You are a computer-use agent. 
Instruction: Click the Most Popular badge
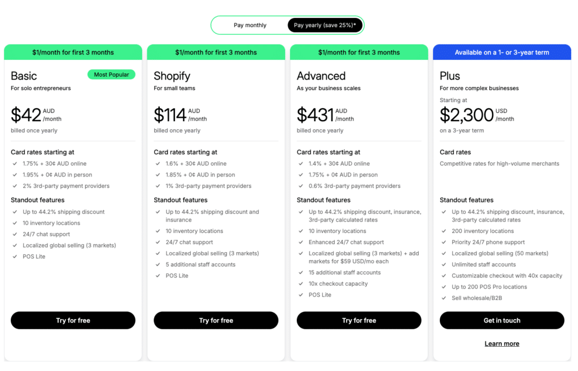[111, 74]
